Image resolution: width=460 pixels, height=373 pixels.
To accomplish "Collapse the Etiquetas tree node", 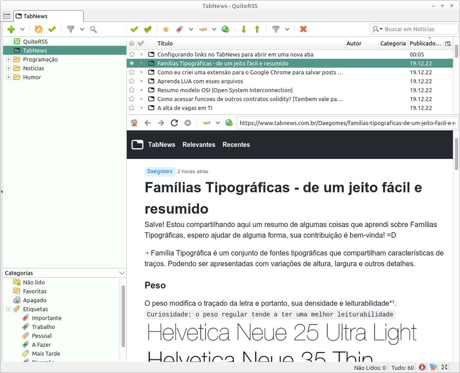I will click(x=8, y=309).
